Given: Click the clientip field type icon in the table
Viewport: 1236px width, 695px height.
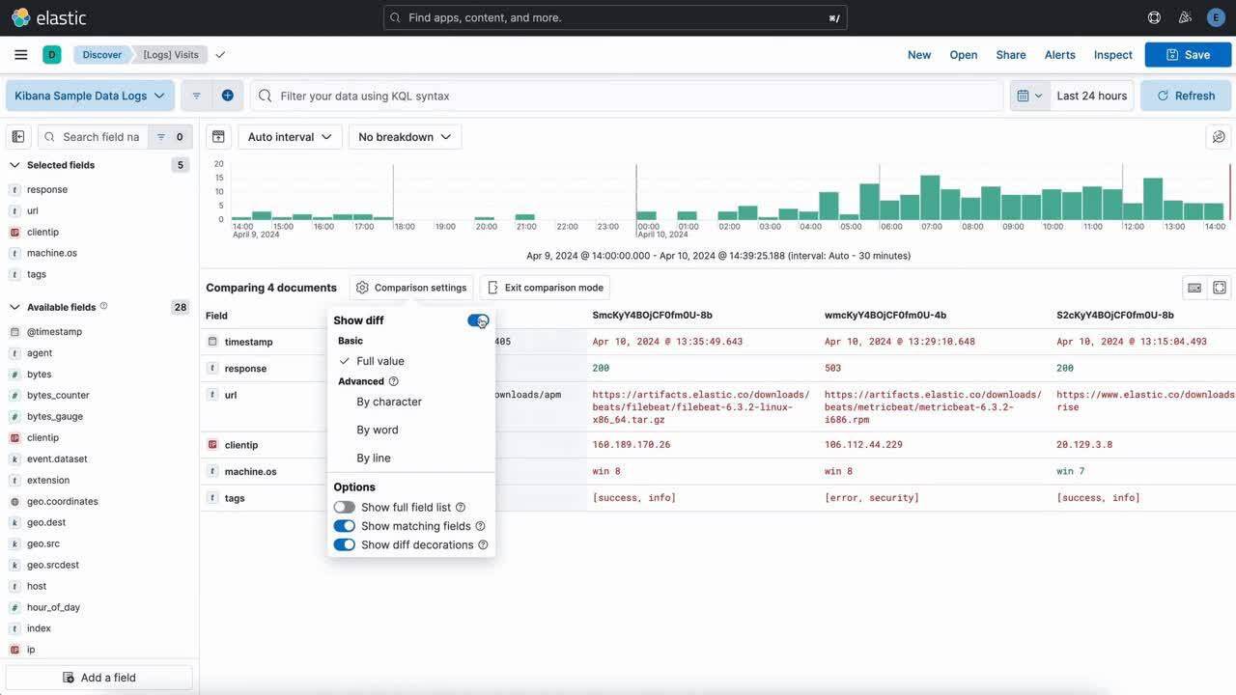Looking at the screenshot, I should (212, 445).
